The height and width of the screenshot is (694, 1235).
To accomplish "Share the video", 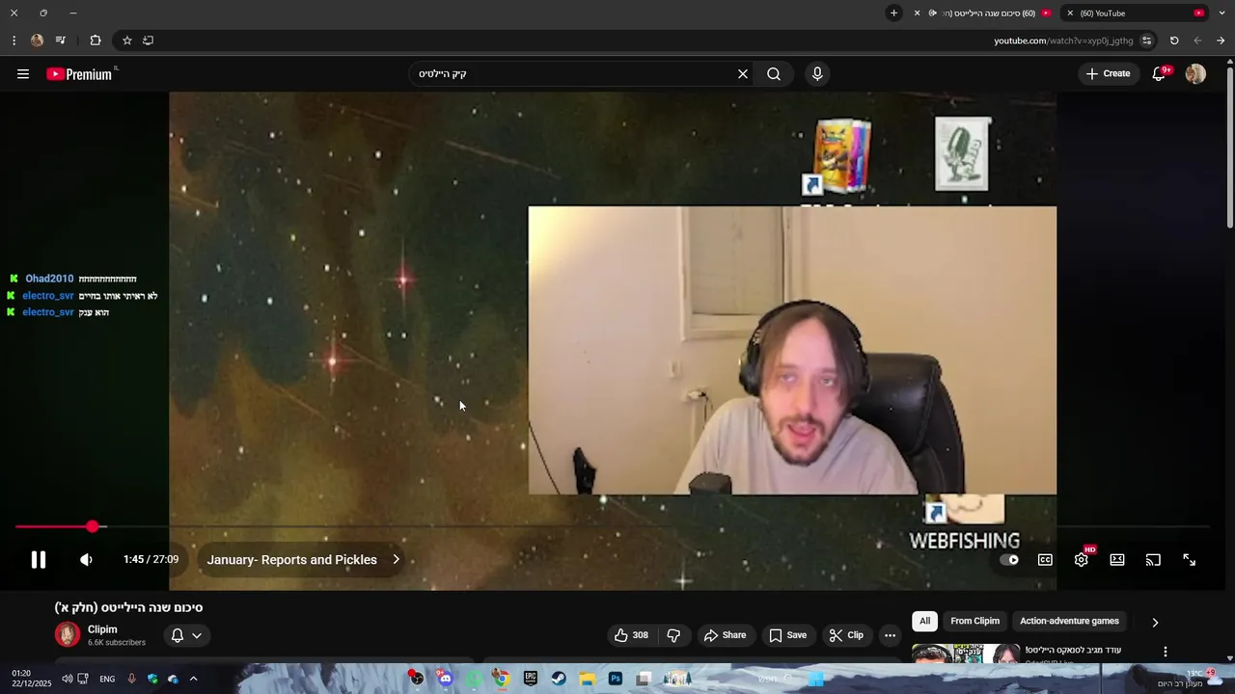I will pyautogui.click(x=725, y=635).
